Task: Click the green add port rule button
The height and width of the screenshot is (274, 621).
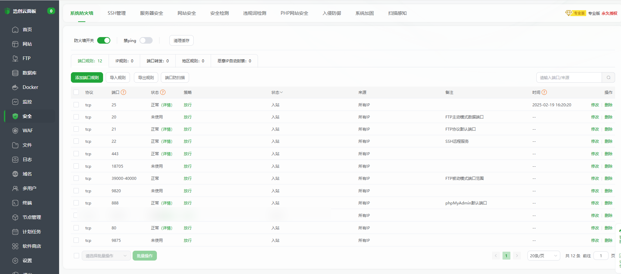Action: (x=87, y=78)
